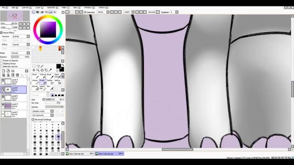Open the layer Mode dropdown
The image size is (294, 165).
click(28, 53)
